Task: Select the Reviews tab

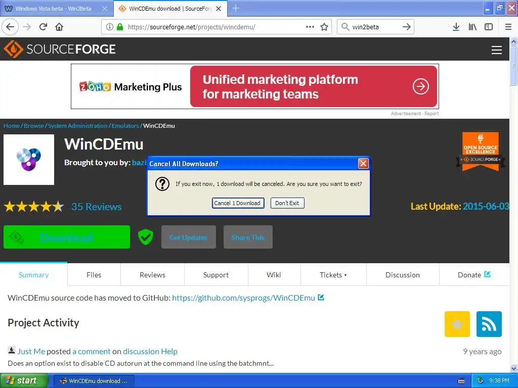Action: coord(152,275)
